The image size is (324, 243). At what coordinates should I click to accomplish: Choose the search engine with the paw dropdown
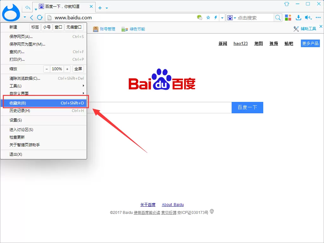[232, 18]
